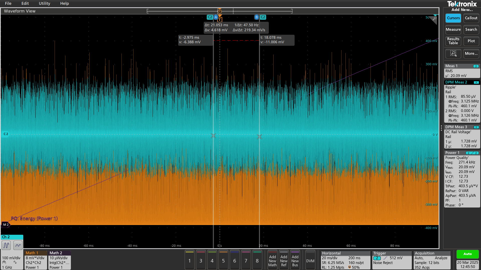Toggle the Cursors button off
The image size is (481, 270).
click(x=453, y=18)
